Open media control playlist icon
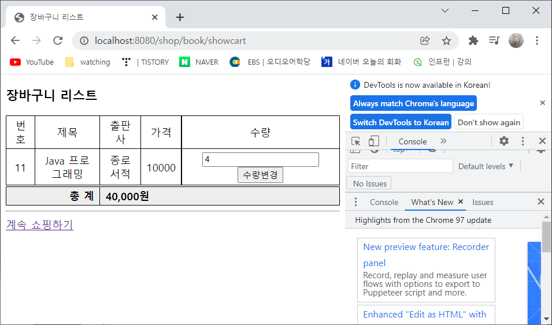Image resolution: width=552 pixels, height=325 pixels. click(x=495, y=41)
